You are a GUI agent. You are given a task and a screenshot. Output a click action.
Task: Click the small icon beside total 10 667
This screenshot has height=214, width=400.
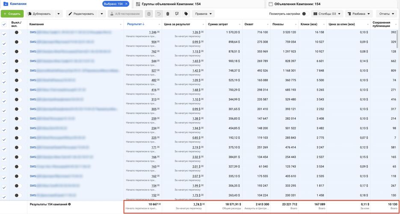[160, 204]
